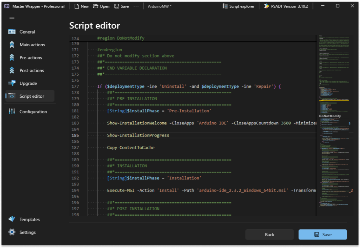Click the Configuration sliders icon
This screenshot has height=248, width=360.
[x=12, y=111]
